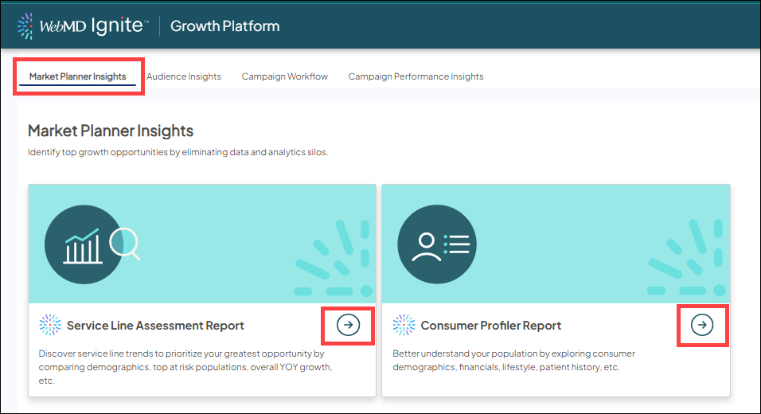Select the Market Planner Insights tab
The width and height of the screenshot is (761, 414).
[77, 76]
